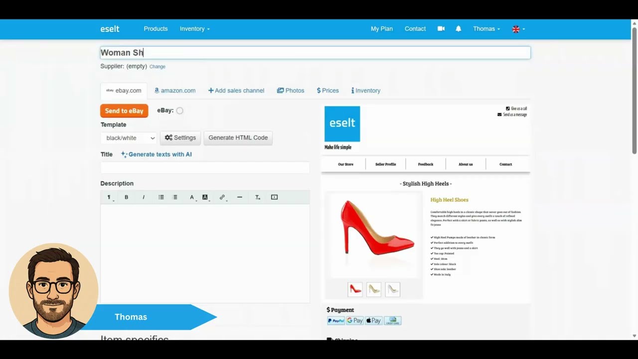Click Generate texts with AI link

(157, 155)
